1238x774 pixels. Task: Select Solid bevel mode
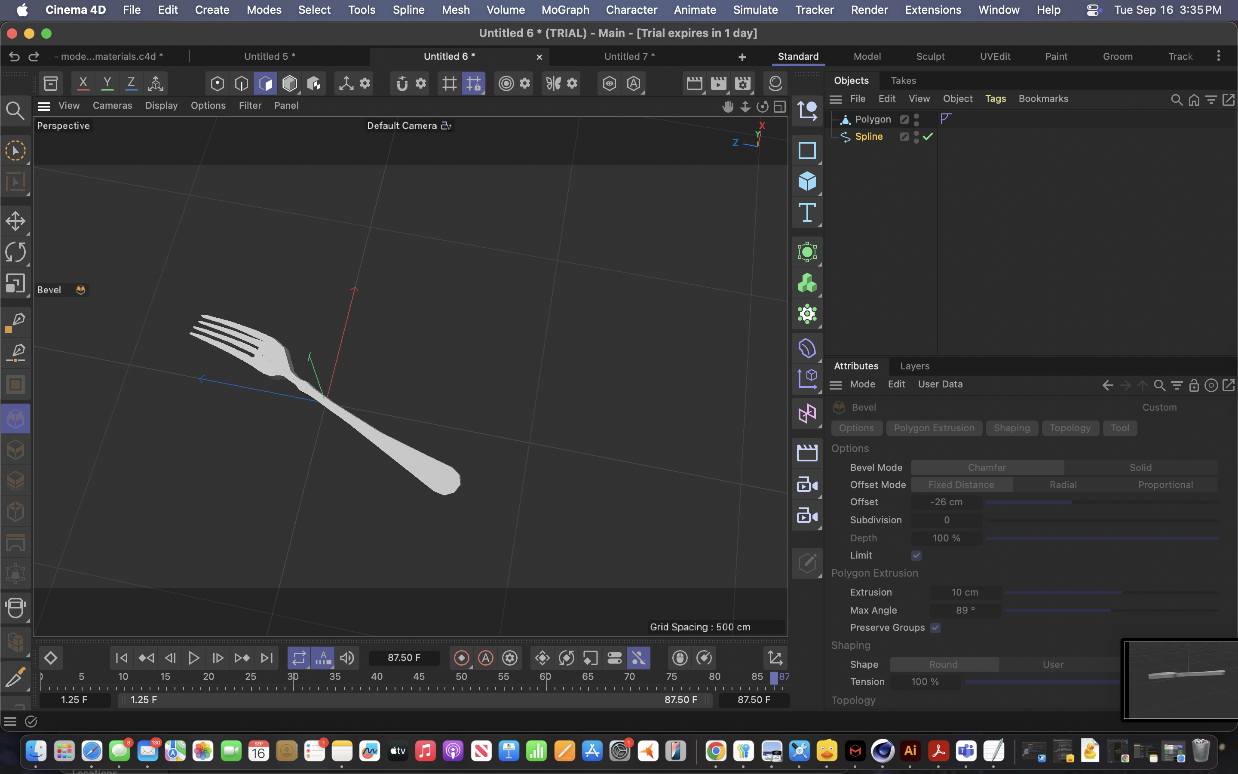click(1140, 467)
